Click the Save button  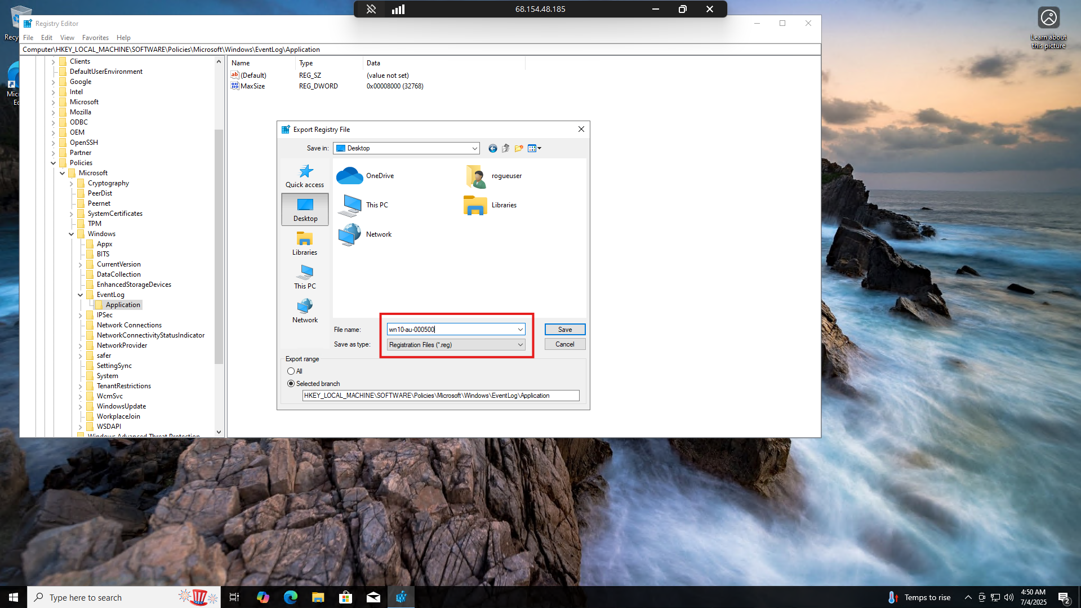pos(564,330)
